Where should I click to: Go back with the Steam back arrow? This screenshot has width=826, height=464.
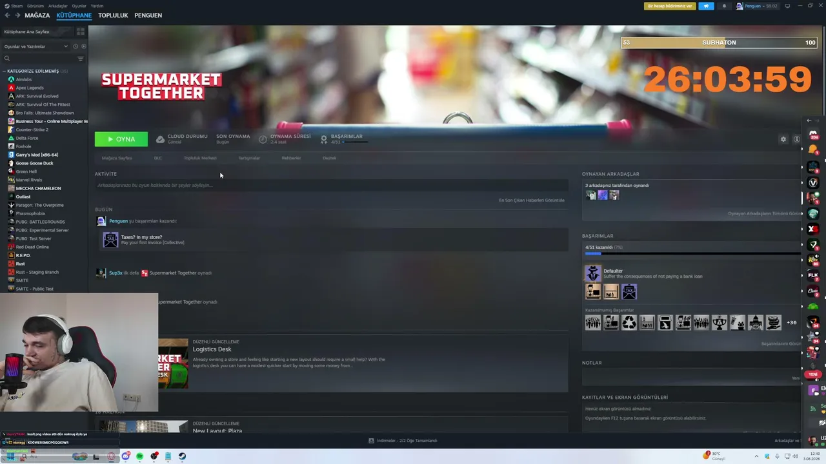(x=7, y=15)
